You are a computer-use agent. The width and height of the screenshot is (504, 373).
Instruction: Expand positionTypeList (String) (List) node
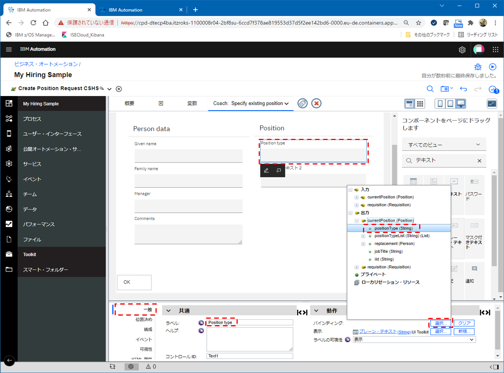coord(363,236)
